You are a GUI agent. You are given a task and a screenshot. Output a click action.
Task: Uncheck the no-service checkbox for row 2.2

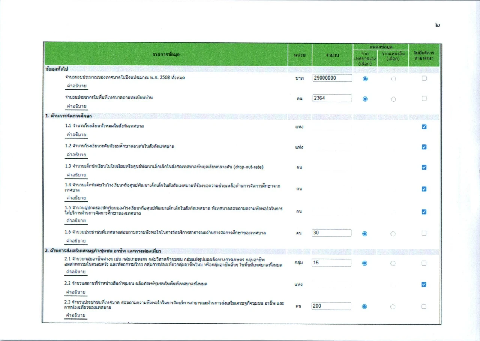tap(424, 285)
